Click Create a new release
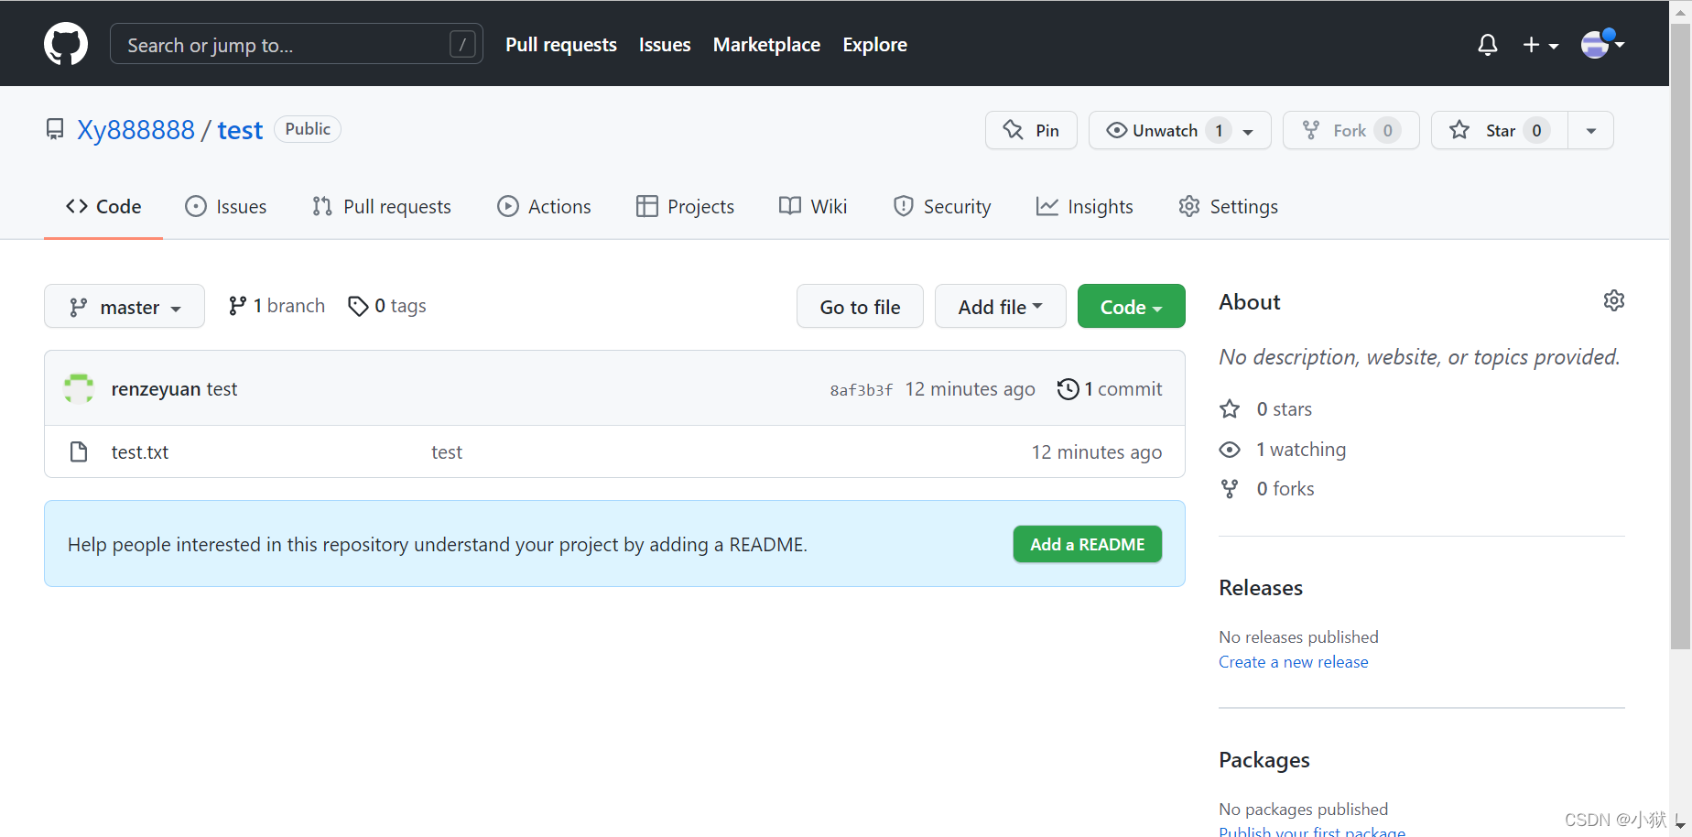The image size is (1692, 837). (1293, 662)
